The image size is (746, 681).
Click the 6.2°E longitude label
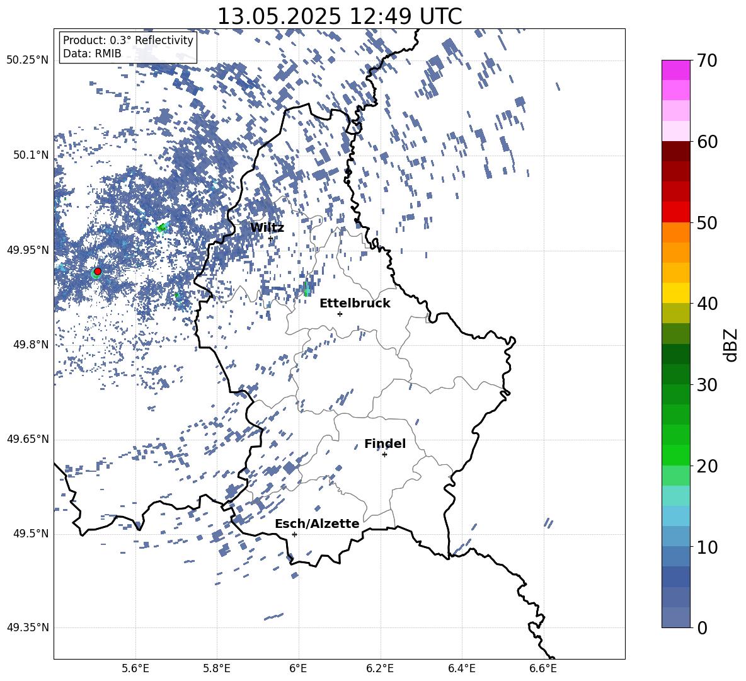[x=380, y=668]
